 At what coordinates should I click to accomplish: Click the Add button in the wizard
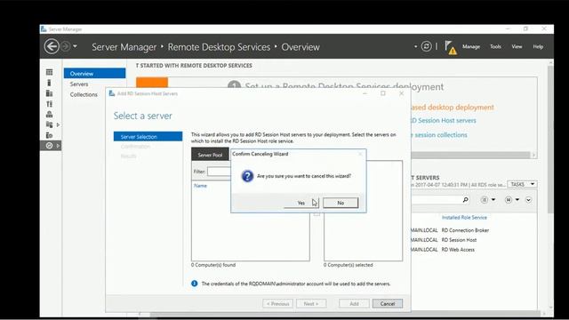(354, 304)
